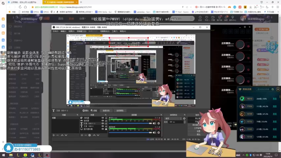Move the scene up in Scenes panel
Image resolution: width=281 pixels, height=158 pixels.
pos(62,135)
